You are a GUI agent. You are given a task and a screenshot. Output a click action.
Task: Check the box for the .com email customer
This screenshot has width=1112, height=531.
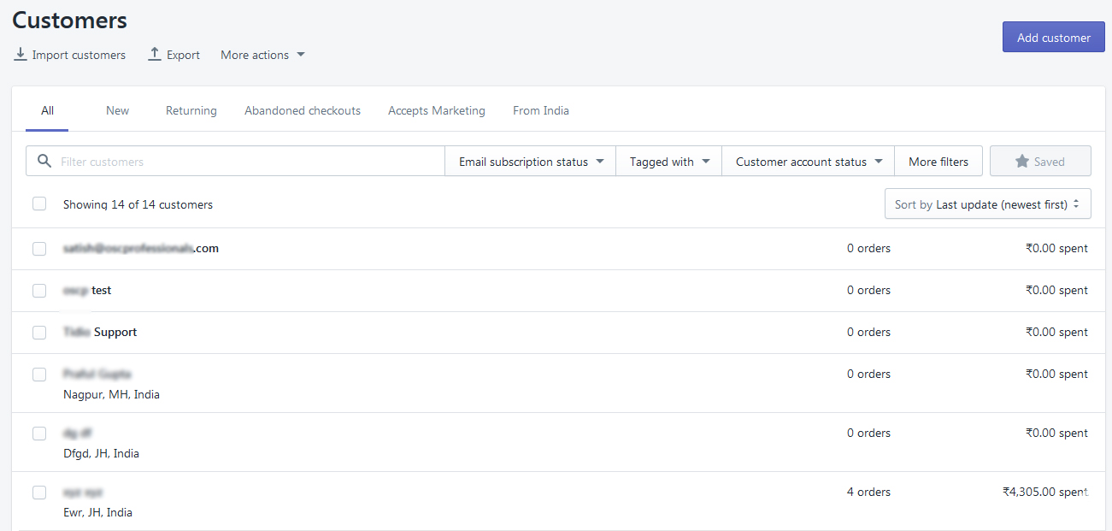click(39, 249)
